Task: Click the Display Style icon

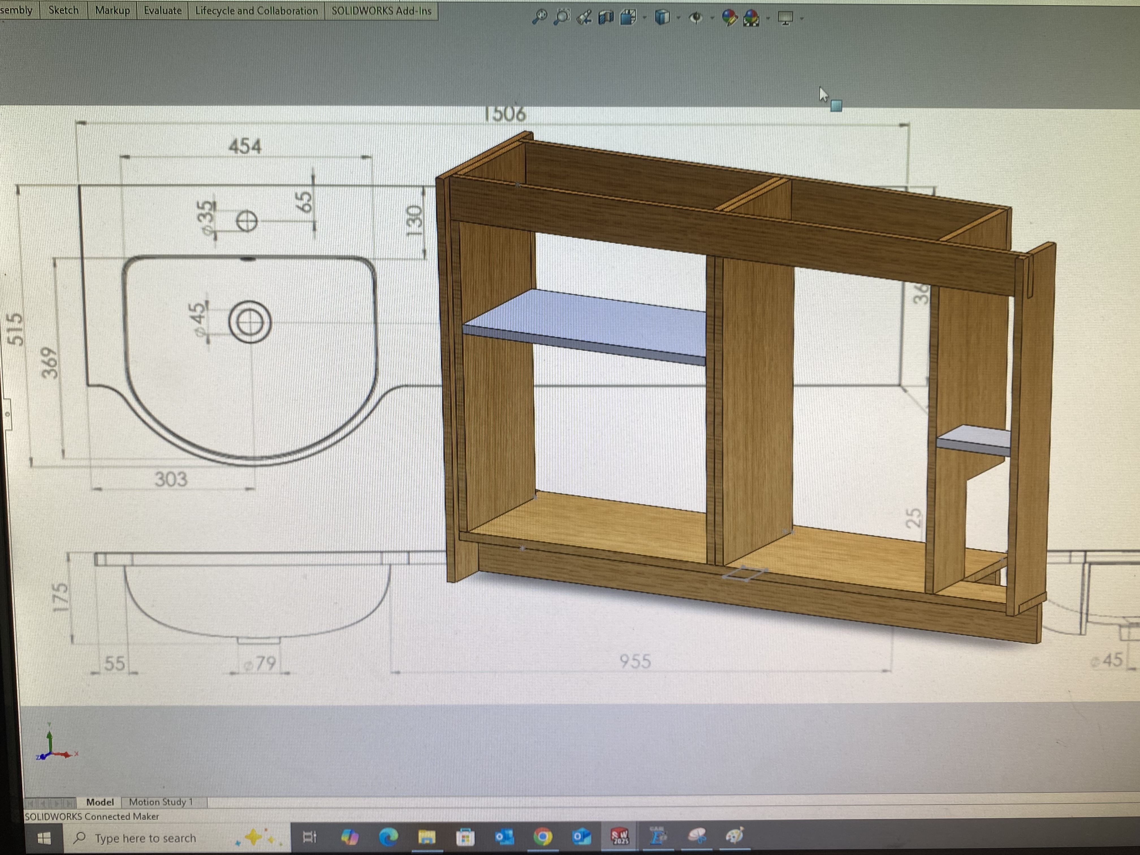Action: click(662, 18)
